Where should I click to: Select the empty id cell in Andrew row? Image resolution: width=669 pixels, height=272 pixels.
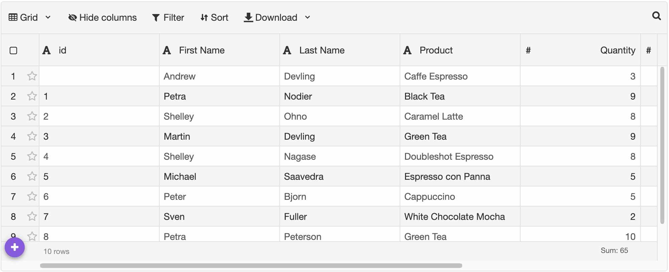[99, 76]
